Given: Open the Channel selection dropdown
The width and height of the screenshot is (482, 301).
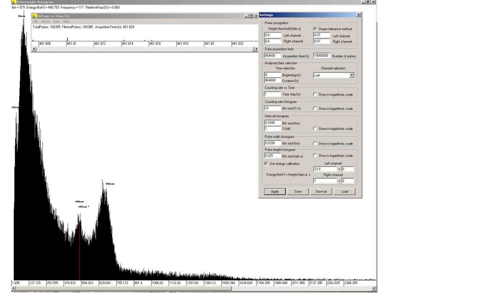Looking at the screenshot, I should click(x=351, y=75).
